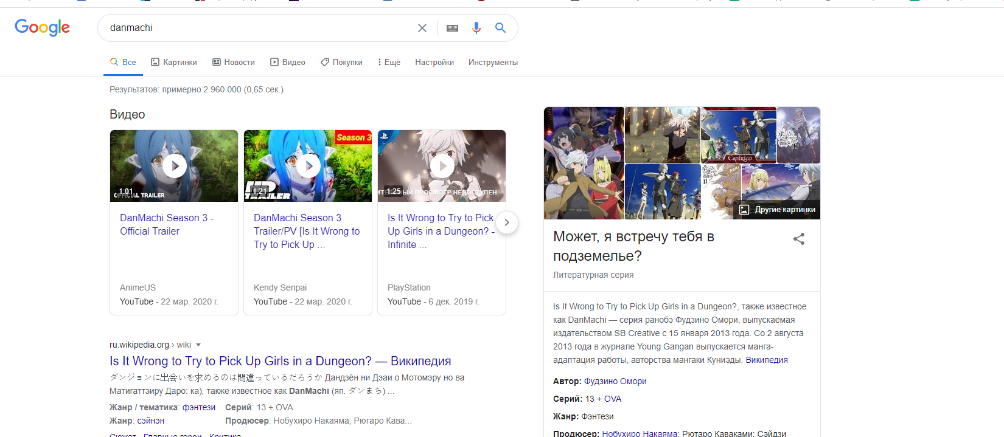The image size is (1004, 437).
Task: Switch to the Видео tab
Action: tap(288, 62)
